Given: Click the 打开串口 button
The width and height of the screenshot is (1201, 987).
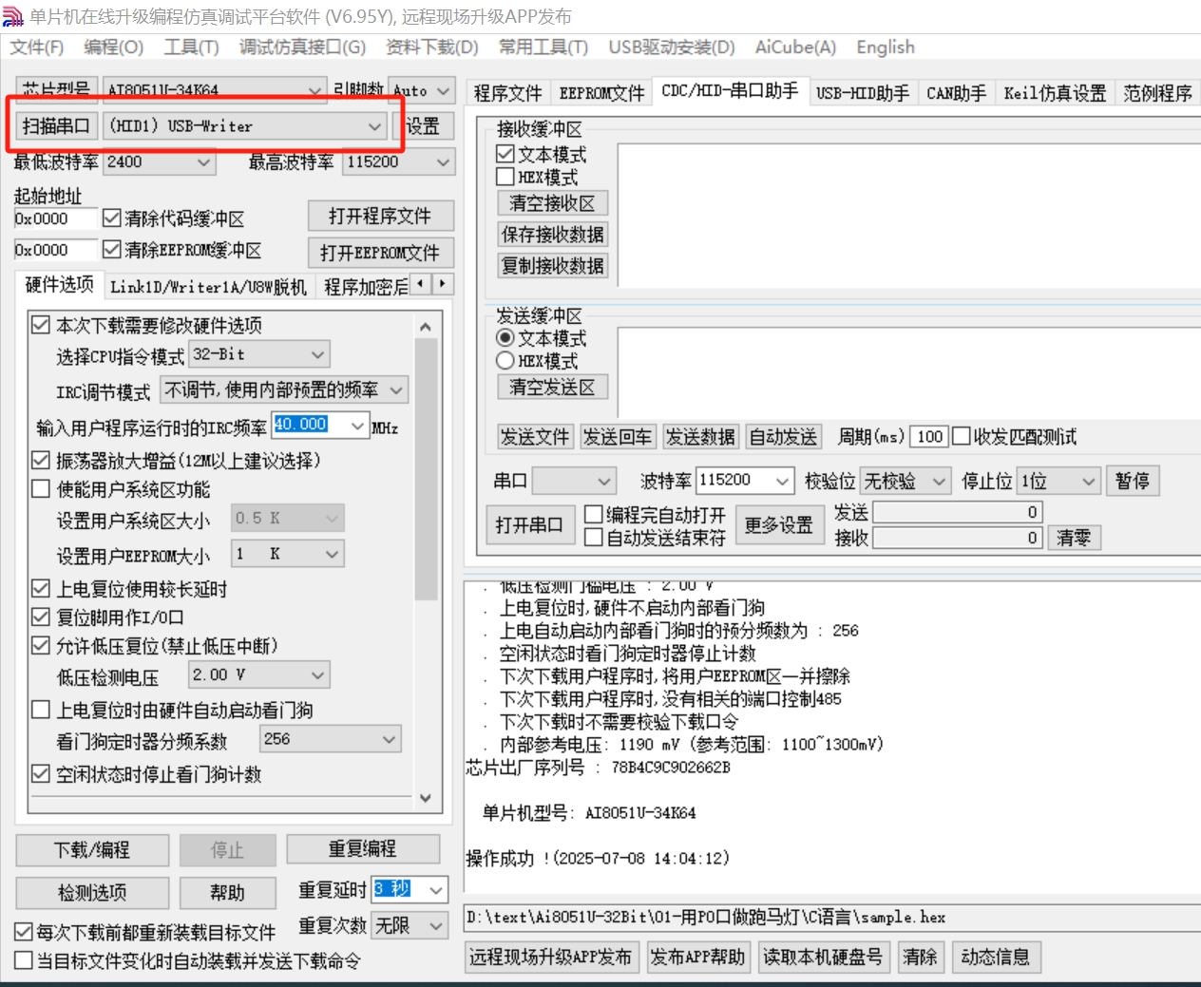Looking at the screenshot, I should 529,524.
